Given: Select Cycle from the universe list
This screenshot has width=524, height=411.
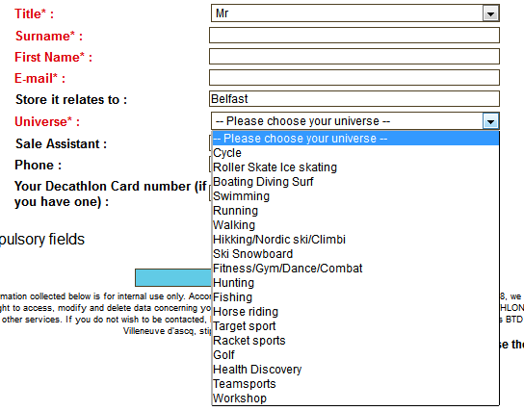Looking at the screenshot, I should click(x=355, y=153).
